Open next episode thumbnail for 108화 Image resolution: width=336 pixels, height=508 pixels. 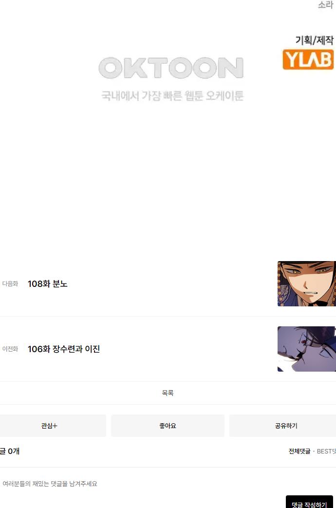[x=306, y=284]
